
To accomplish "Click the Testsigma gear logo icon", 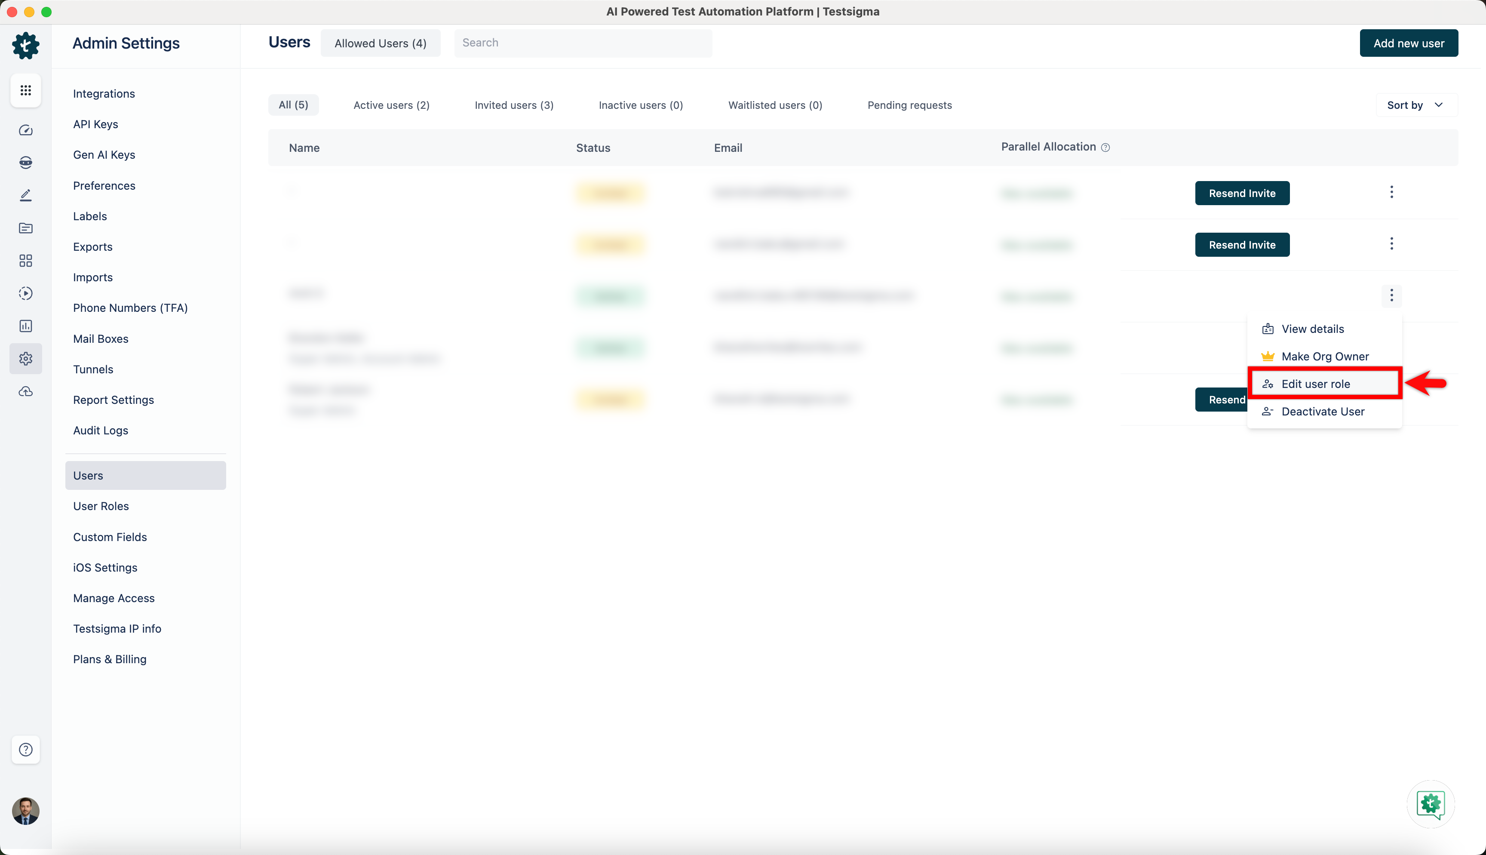I will [x=25, y=45].
